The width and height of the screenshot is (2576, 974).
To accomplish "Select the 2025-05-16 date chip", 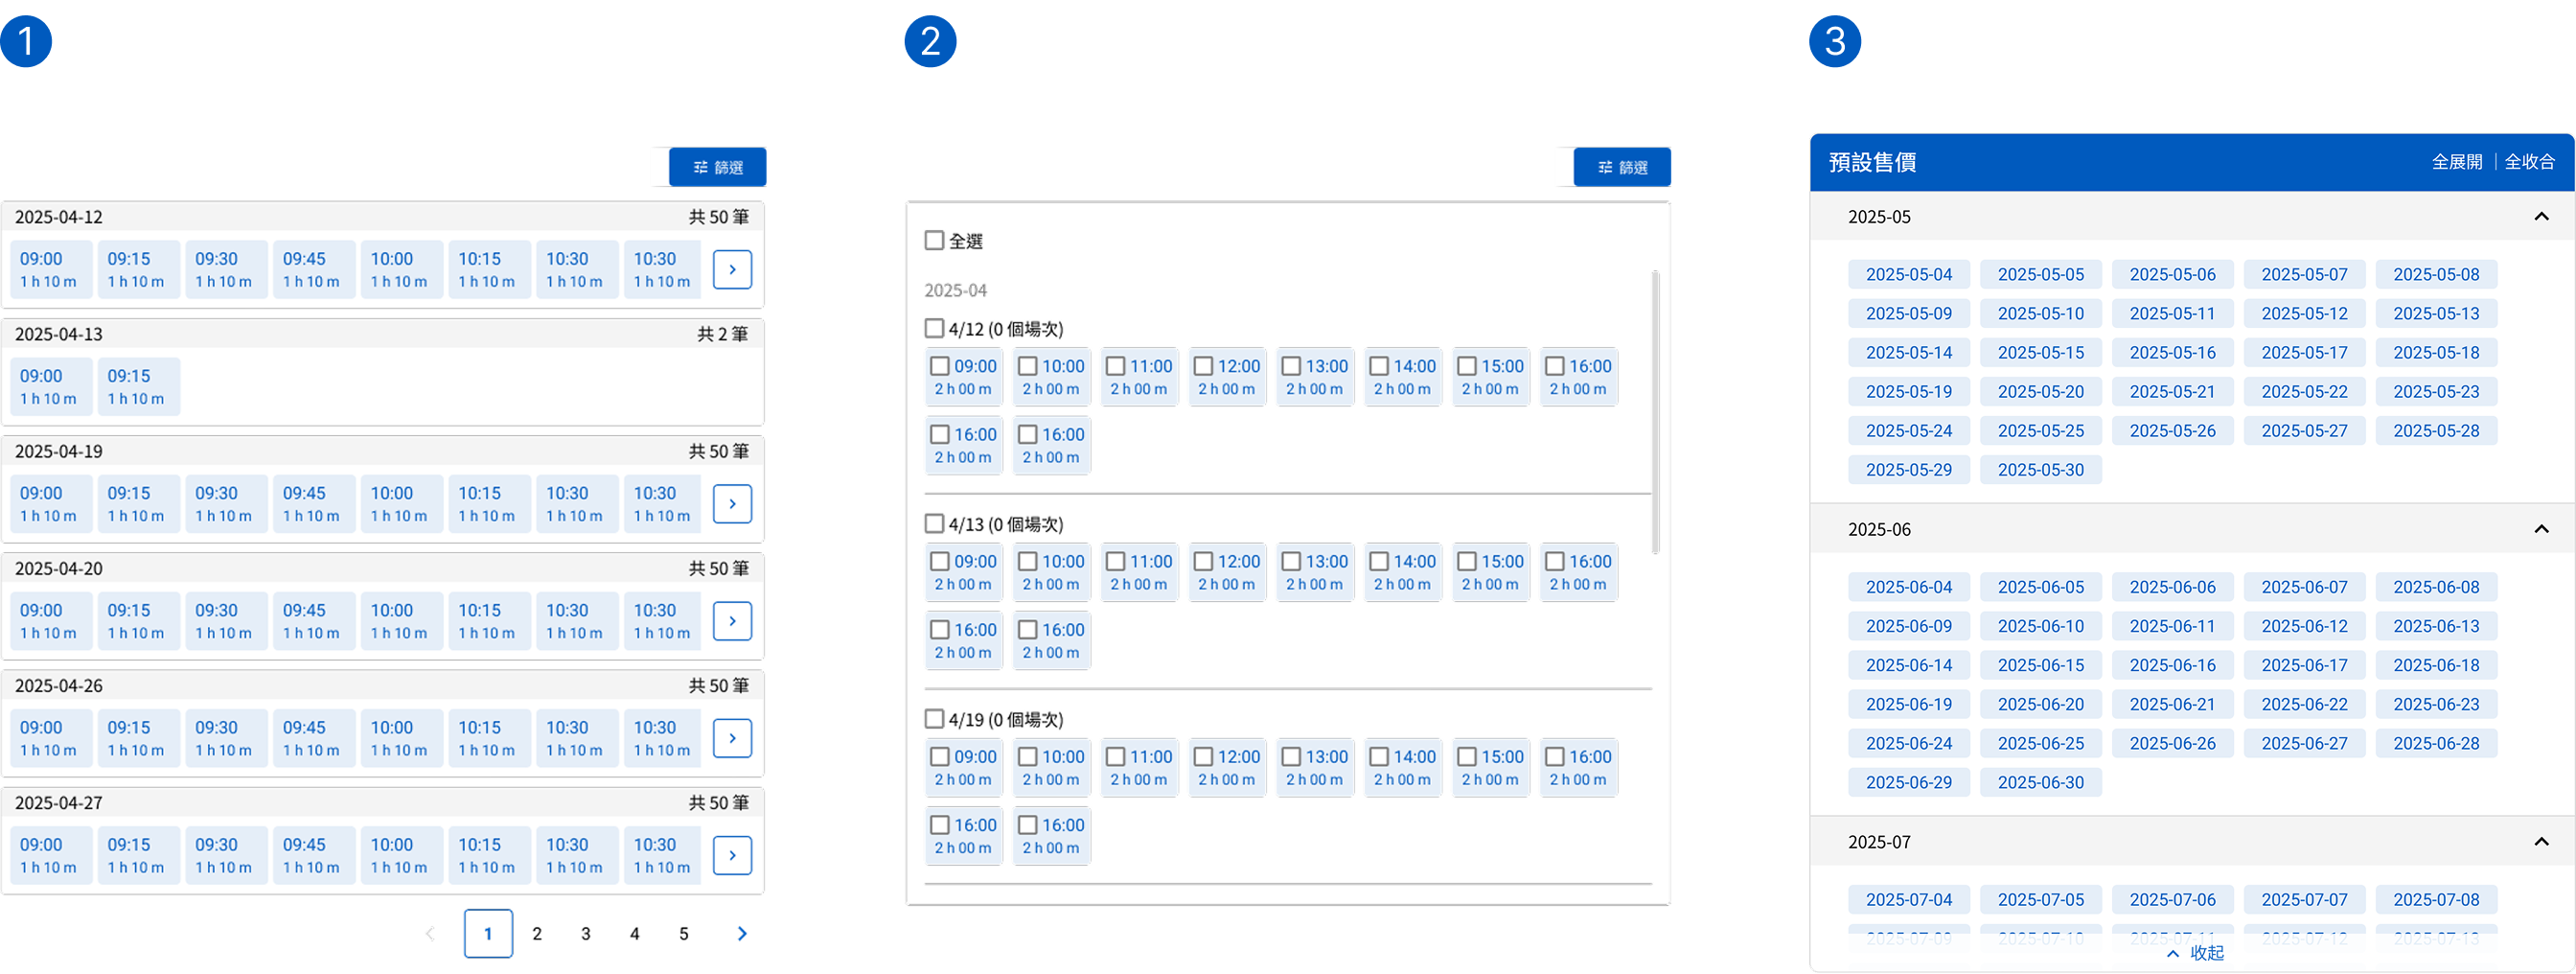I will tap(2172, 353).
